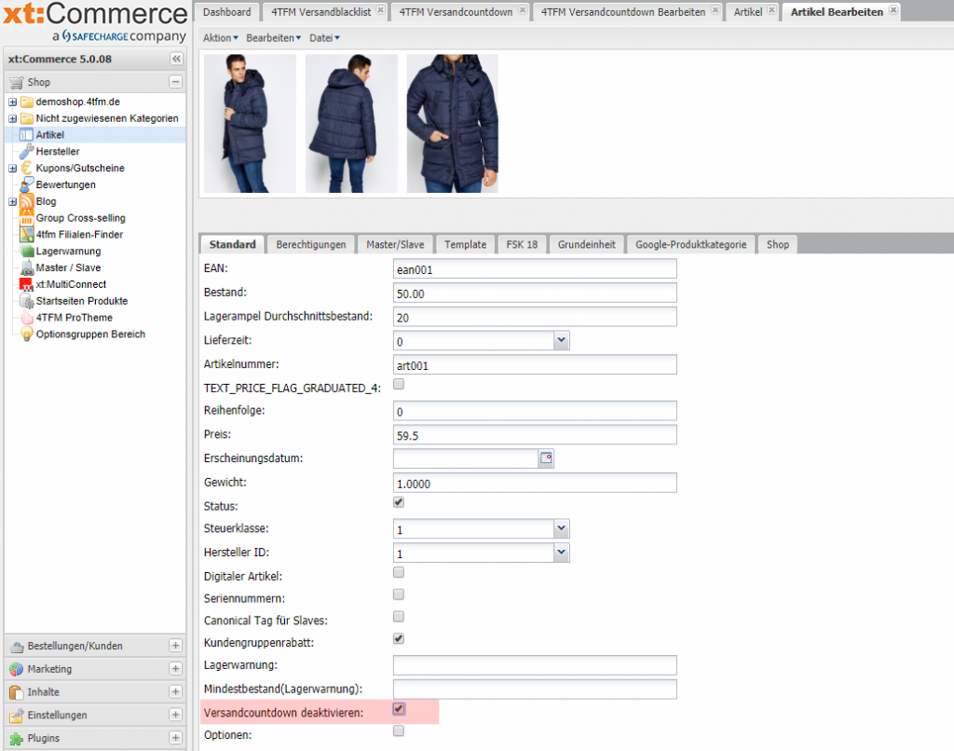Viewport: 954px width, 751px height.
Task: Click the Preis input field
Action: pos(535,435)
